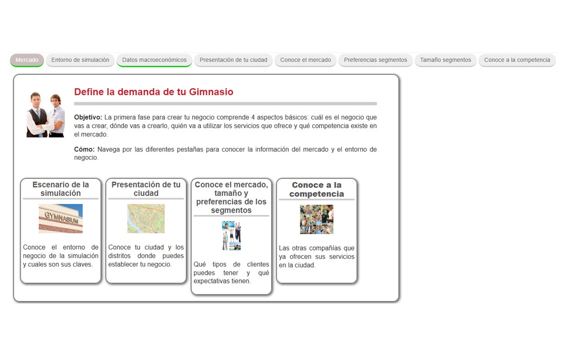
Task: Click text 'Conoce tu ciudad y los distritos'
Action: pos(146,256)
